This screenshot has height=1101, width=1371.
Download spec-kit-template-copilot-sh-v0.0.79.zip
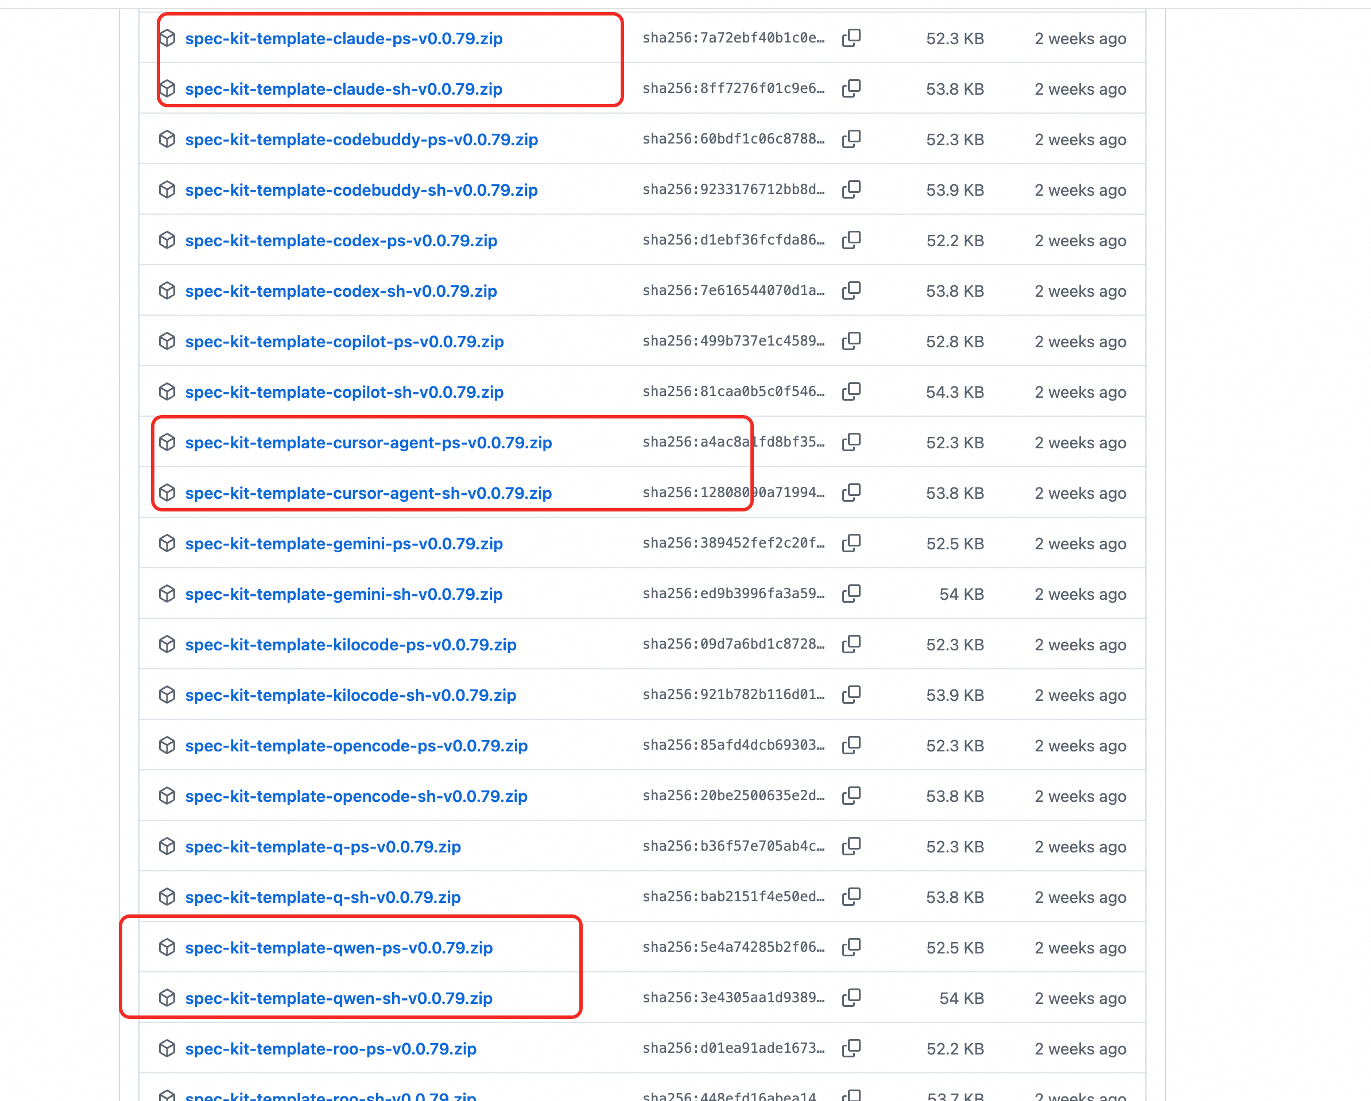point(344,392)
